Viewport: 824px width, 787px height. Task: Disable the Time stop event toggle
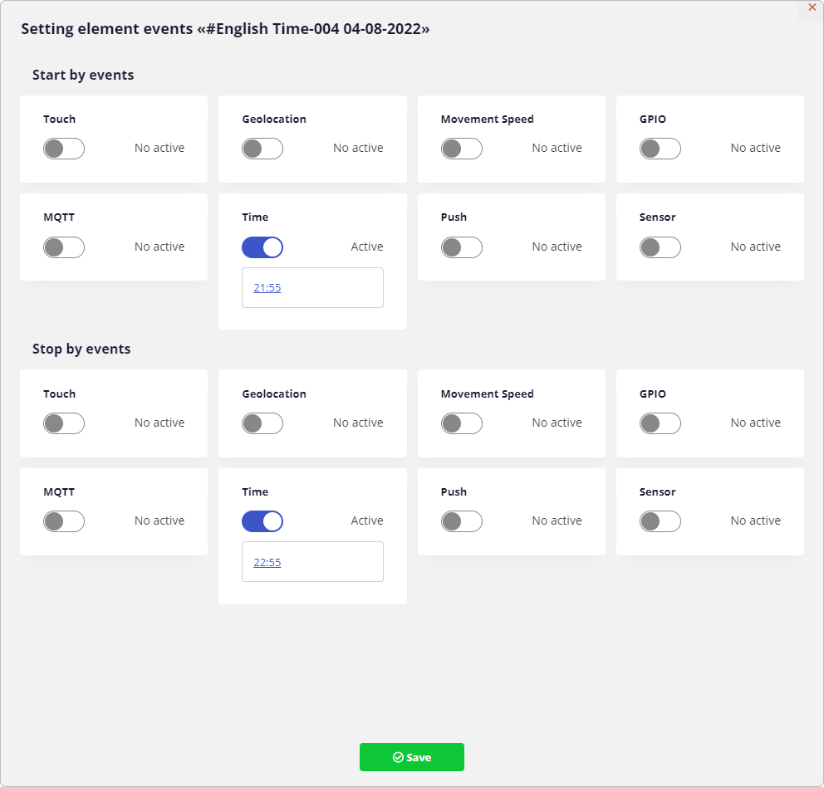(262, 521)
